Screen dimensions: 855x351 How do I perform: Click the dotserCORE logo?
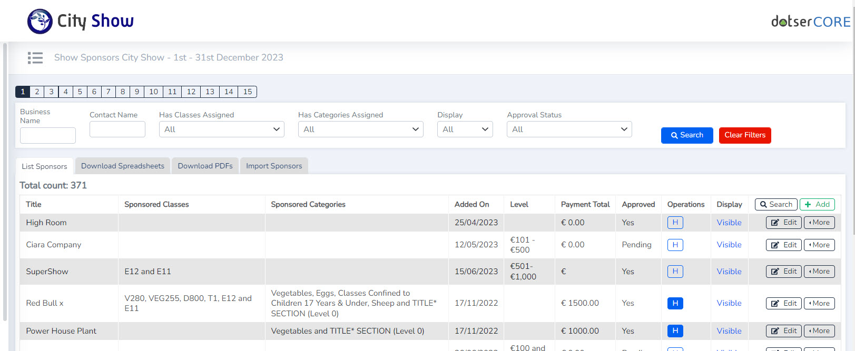(810, 22)
